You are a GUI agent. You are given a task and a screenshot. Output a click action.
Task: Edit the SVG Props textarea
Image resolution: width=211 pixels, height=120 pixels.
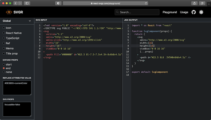click(17, 109)
